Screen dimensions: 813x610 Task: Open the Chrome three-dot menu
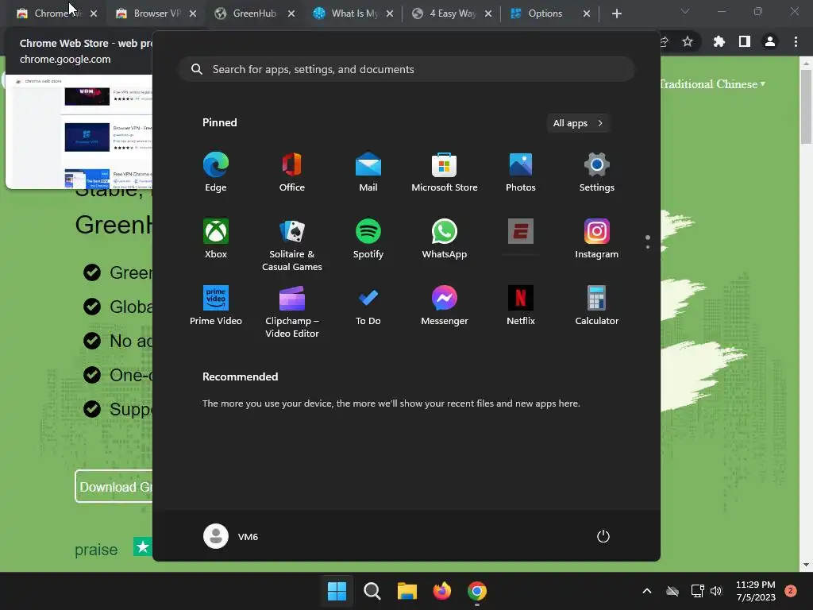pos(796,41)
